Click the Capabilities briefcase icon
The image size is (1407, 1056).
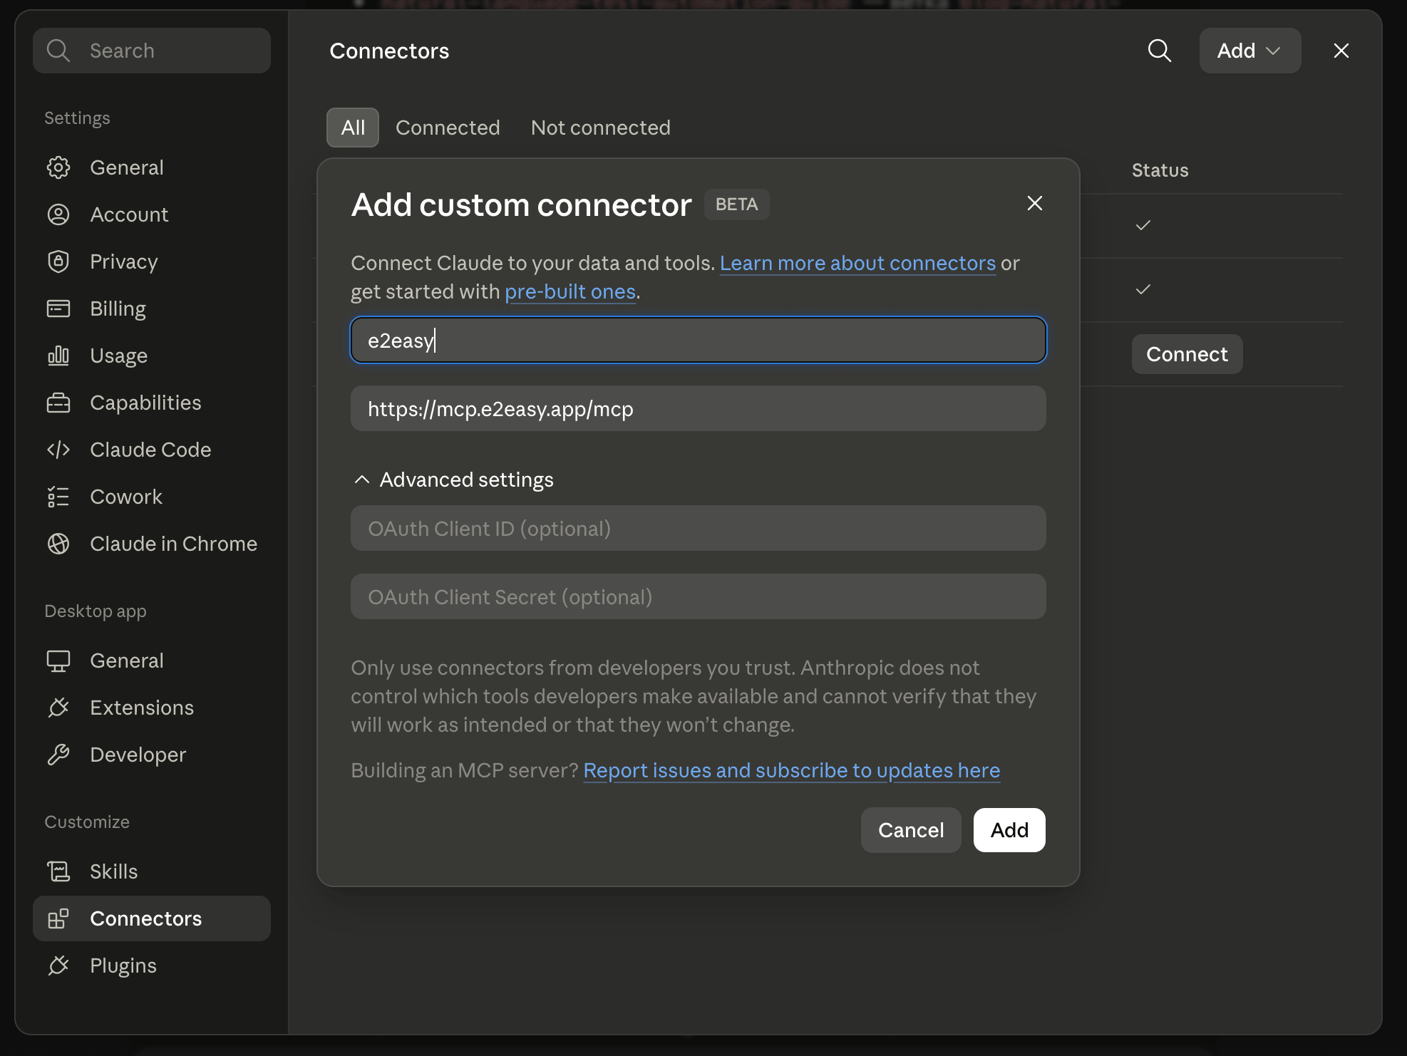click(58, 403)
